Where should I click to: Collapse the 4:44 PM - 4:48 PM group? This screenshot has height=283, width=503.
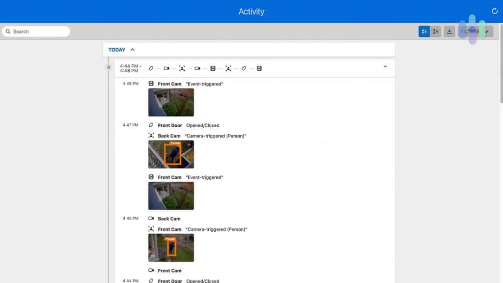pyautogui.click(x=385, y=67)
